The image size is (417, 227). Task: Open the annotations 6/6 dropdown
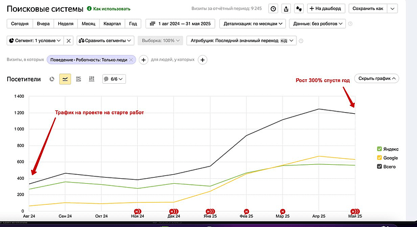tap(114, 79)
